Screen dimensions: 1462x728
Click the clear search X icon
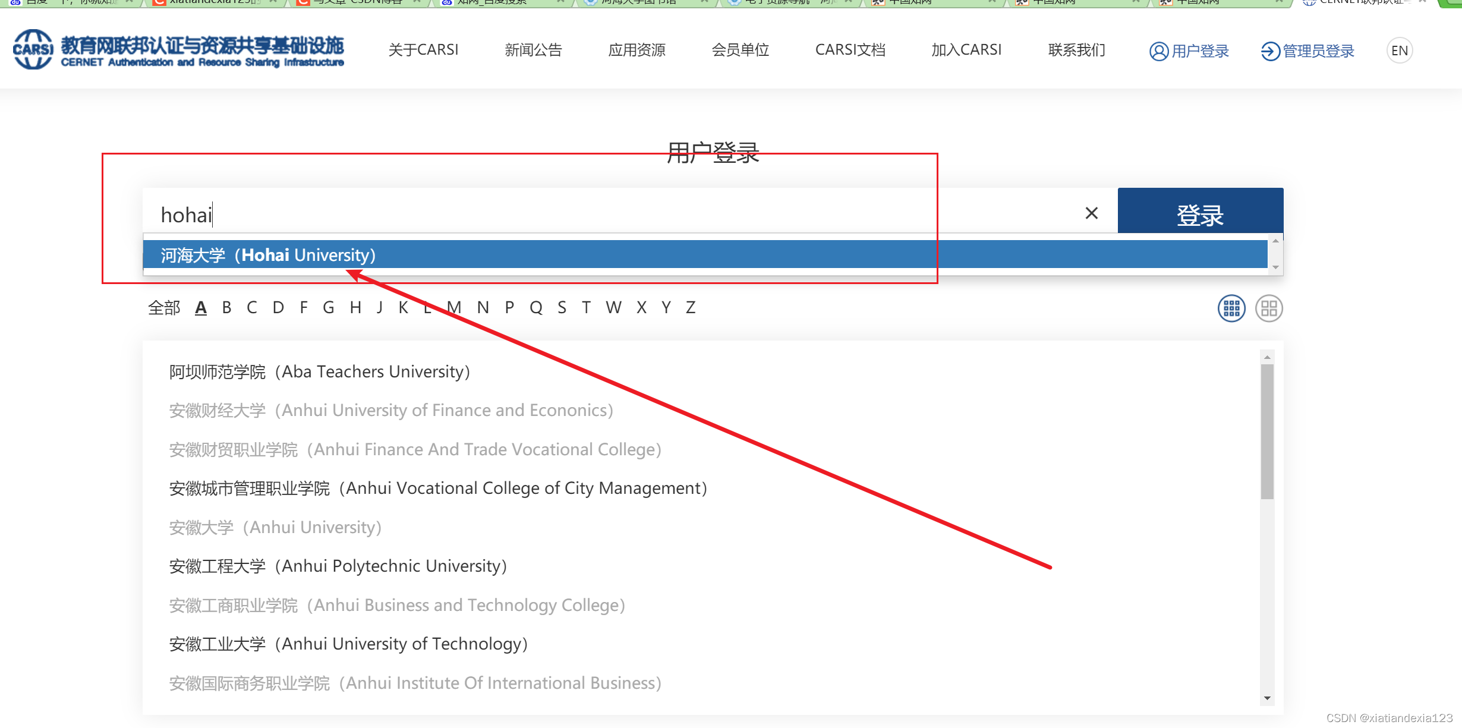click(x=1092, y=213)
